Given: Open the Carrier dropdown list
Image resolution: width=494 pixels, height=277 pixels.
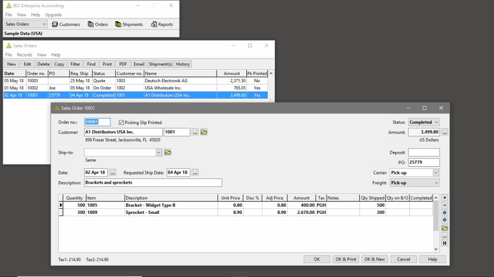Looking at the screenshot, I should click(436, 173).
